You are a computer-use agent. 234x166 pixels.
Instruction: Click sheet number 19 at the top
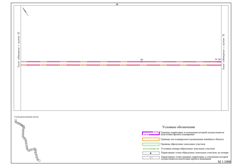coord(117,4)
